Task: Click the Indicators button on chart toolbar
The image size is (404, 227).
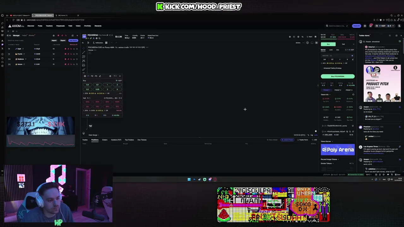Action: tap(98, 43)
